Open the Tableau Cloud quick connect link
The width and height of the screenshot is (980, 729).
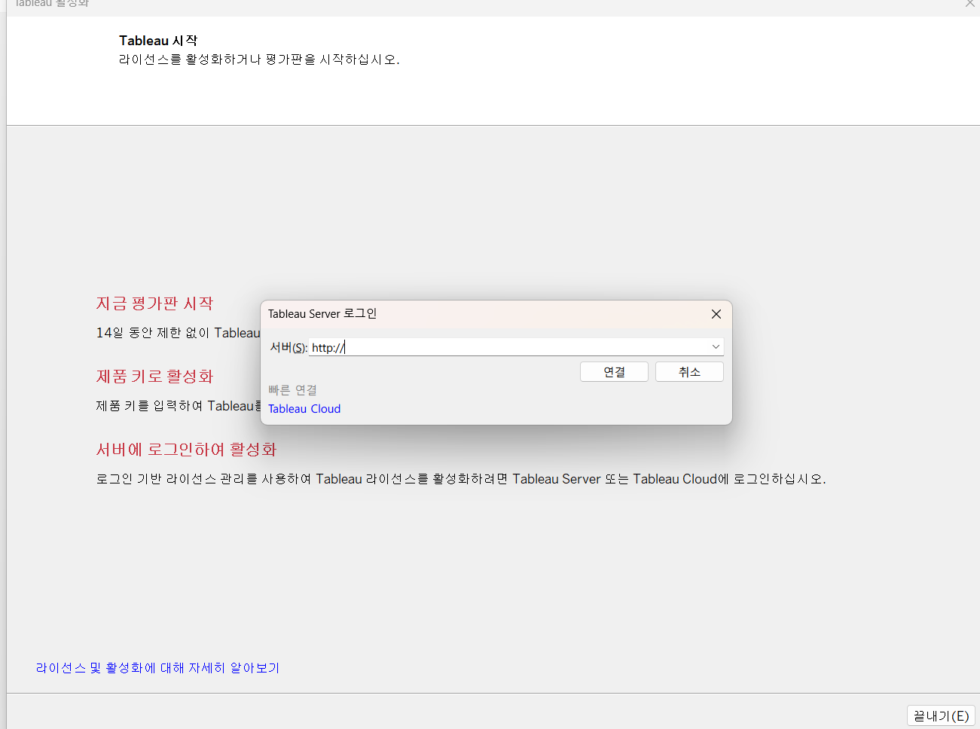(304, 409)
